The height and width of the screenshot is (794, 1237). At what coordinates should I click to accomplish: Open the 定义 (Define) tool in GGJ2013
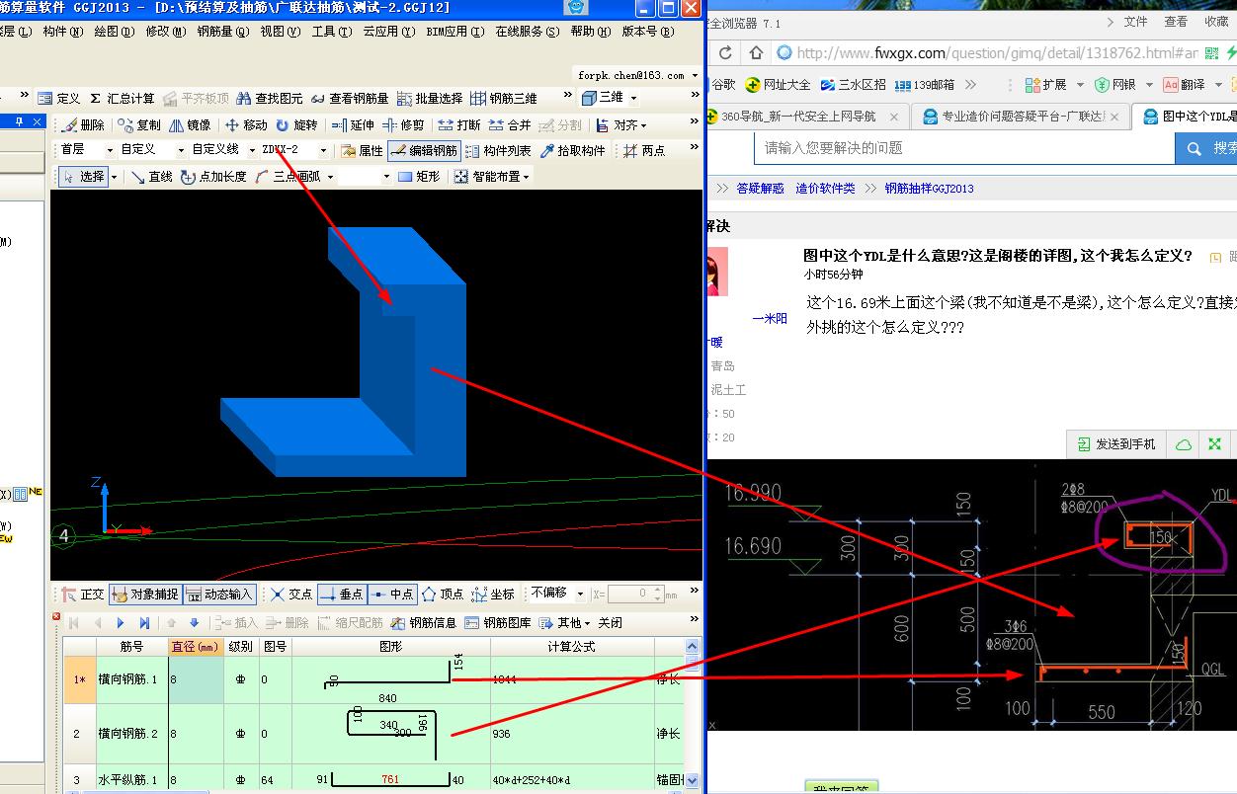click(x=59, y=98)
